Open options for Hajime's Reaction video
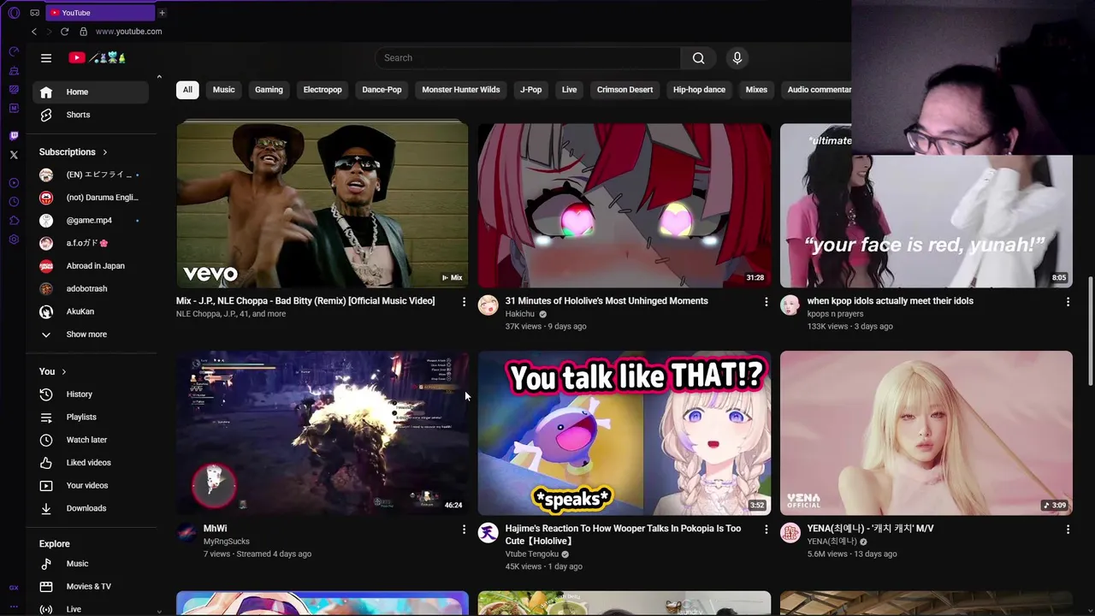Screen dimensions: 1095x616 (766, 530)
